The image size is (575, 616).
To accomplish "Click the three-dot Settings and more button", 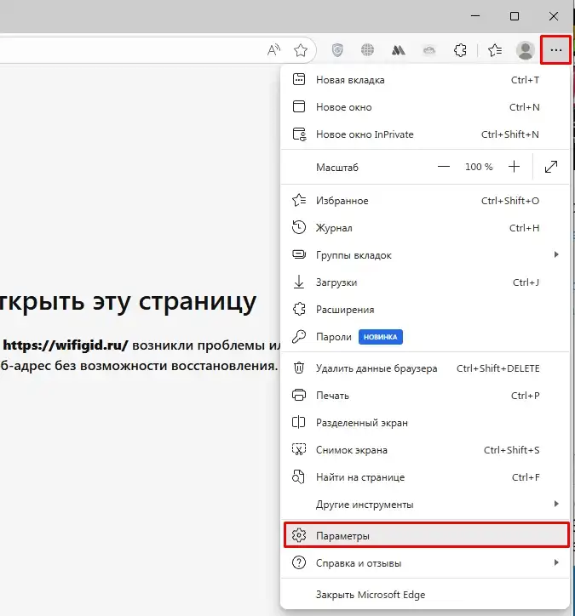I will point(555,50).
